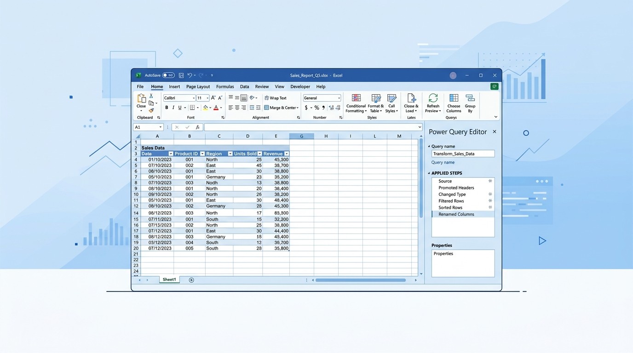This screenshot has height=353, width=633.
Task: Click Refresh Preview button
Action: point(433,103)
